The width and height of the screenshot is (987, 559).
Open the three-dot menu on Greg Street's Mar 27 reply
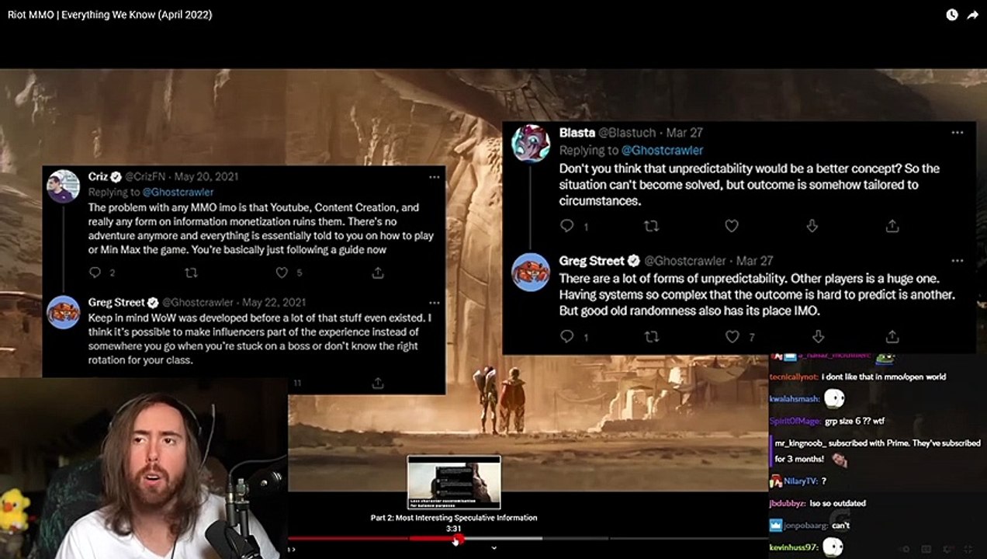pyautogui.click(x=958, y=261)
